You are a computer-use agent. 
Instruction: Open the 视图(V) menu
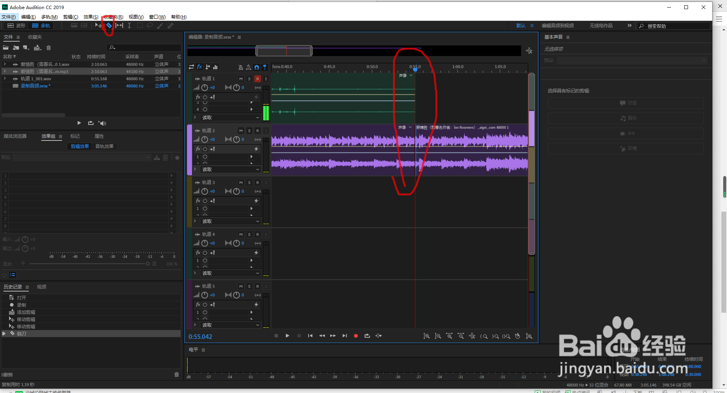coord(136,17)
